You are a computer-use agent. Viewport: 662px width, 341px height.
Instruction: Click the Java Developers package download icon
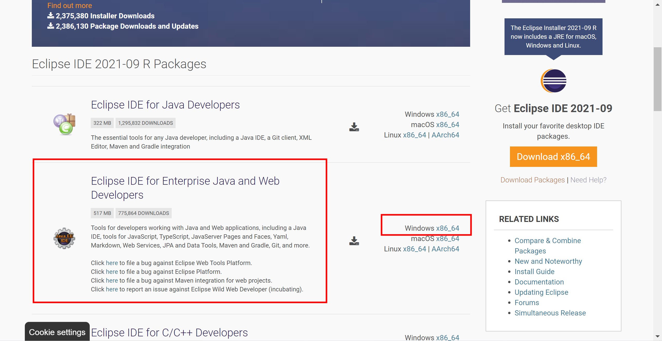coord(354,127)
